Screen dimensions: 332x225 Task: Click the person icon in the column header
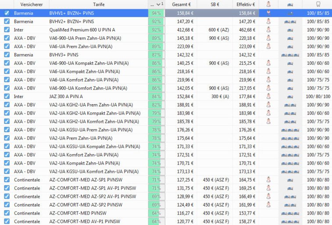pos(268,4)
